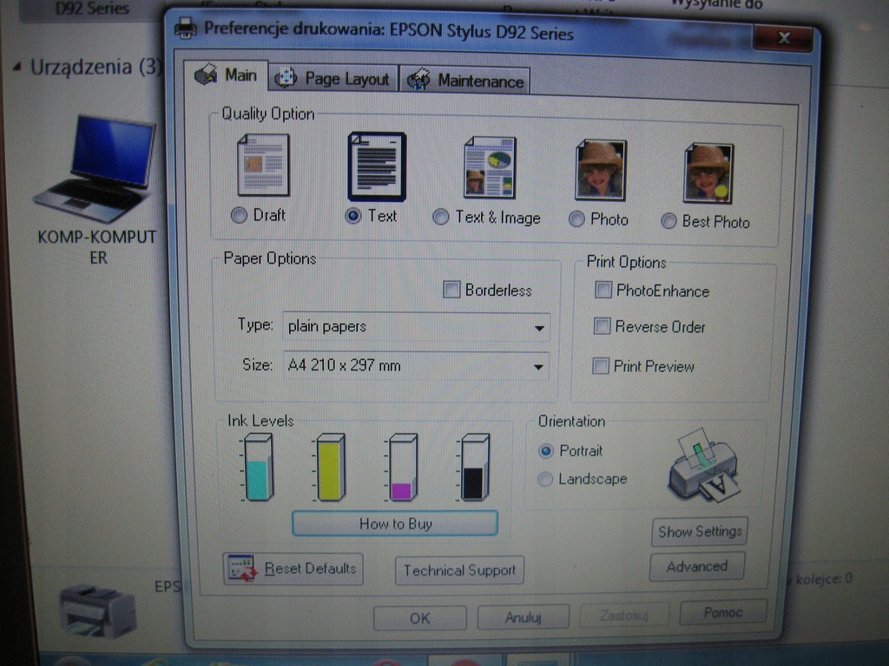Screen dimensions: 889x666
Task: Collapse the Urządzenia (3) group
Action: 17,68
